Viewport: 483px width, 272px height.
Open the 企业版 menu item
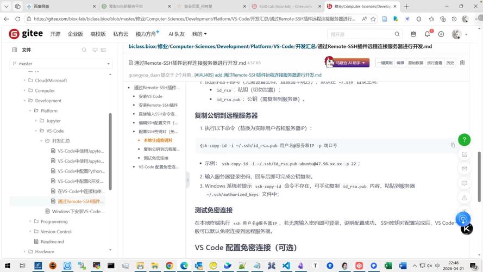(x=76, y=34)
